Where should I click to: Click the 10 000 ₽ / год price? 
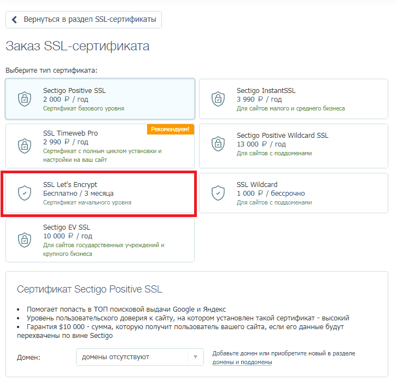point(68,236)
